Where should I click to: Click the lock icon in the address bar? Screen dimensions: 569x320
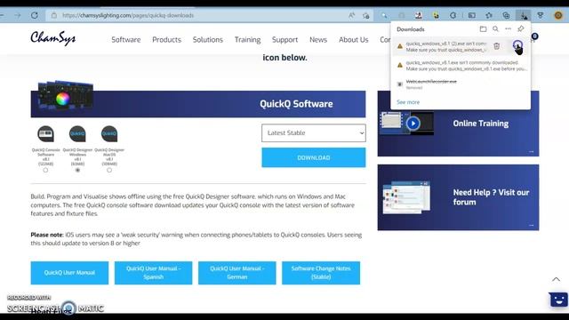point(54,15)
